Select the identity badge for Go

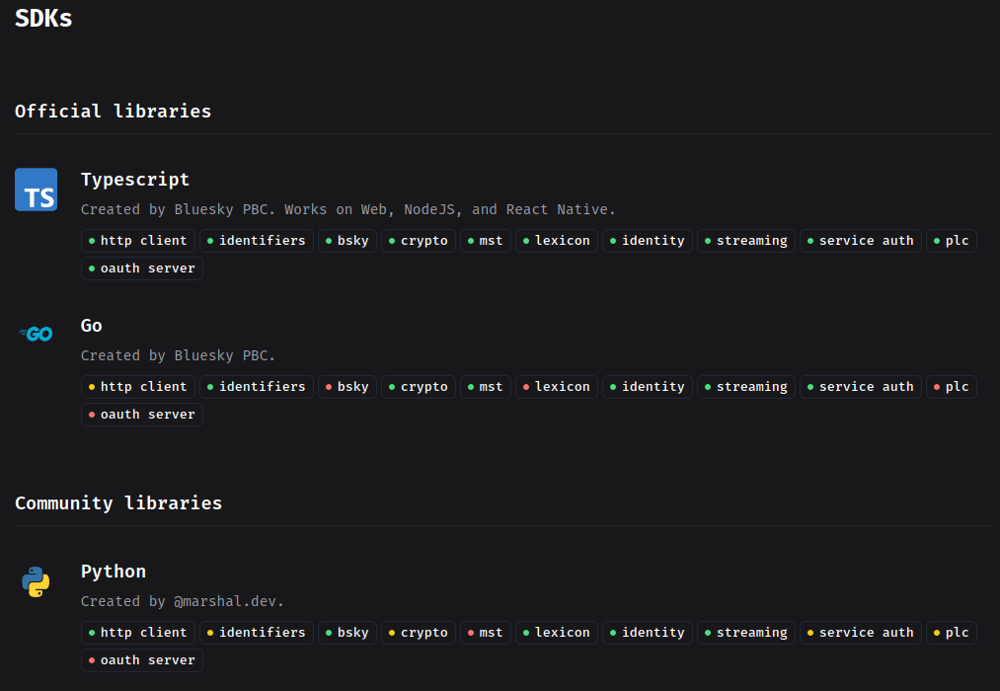647,386
